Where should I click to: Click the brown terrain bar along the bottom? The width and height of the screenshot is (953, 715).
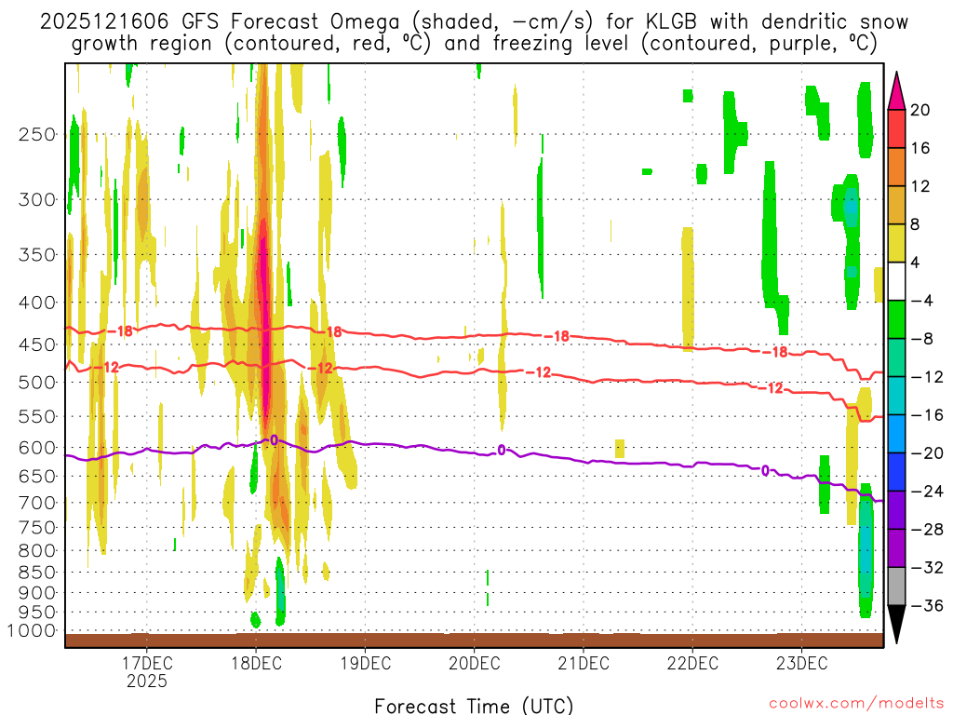pos(474,641)
